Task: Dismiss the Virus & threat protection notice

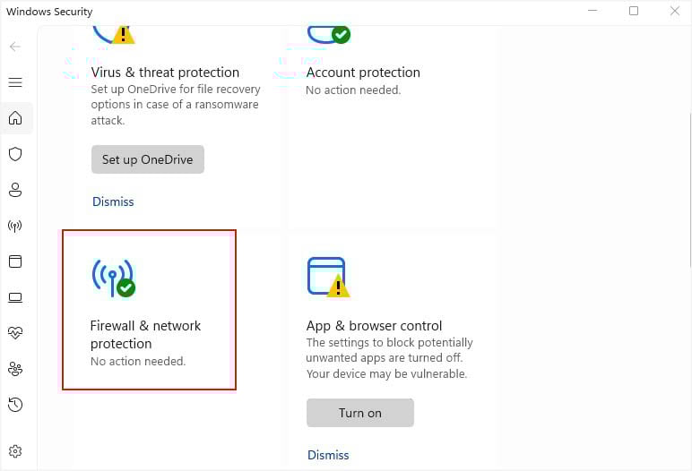Action: (113, 201)
